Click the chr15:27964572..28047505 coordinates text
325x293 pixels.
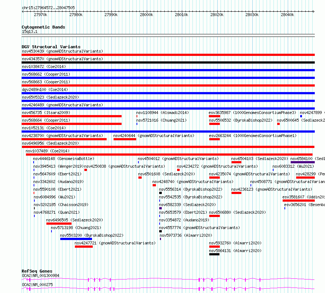pyautogui.click(x=48, y=8)
